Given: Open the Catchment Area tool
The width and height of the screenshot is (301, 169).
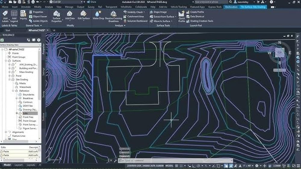Looking at the screenshot, I should [133, 17].
